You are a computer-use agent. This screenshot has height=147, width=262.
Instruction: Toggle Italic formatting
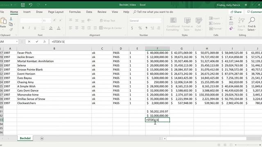(29, 28)
